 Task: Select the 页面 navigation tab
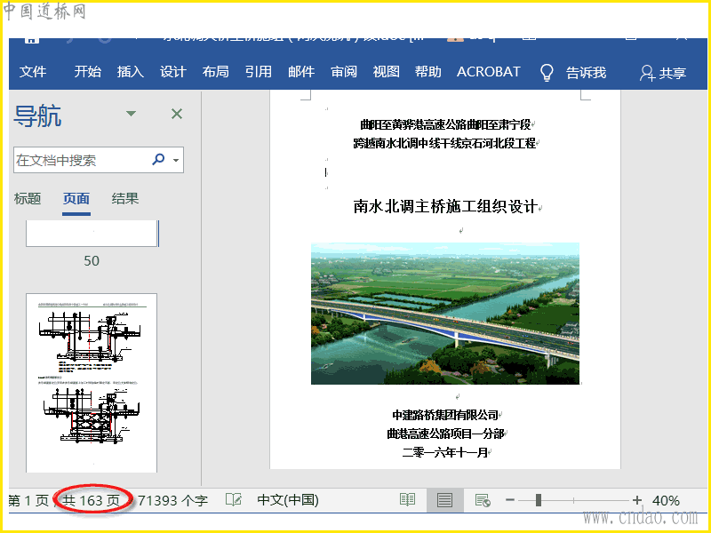(x=76, y=198)
